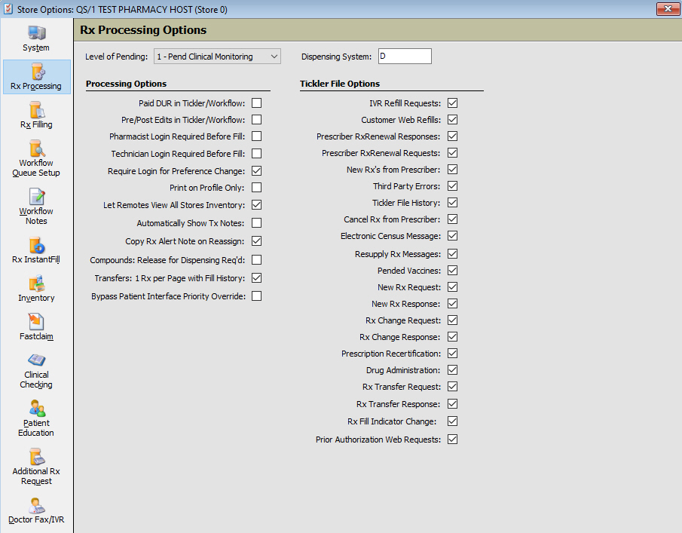Click the Rx Processing Options page title
The image size is (682, 533).
(x=143, y=30)
